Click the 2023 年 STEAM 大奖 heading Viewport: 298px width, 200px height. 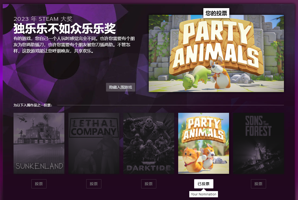click(43, 19)
